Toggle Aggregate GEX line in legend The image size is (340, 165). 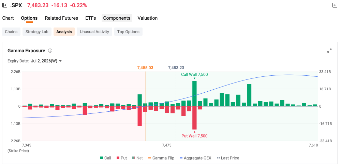pos(195,158)
